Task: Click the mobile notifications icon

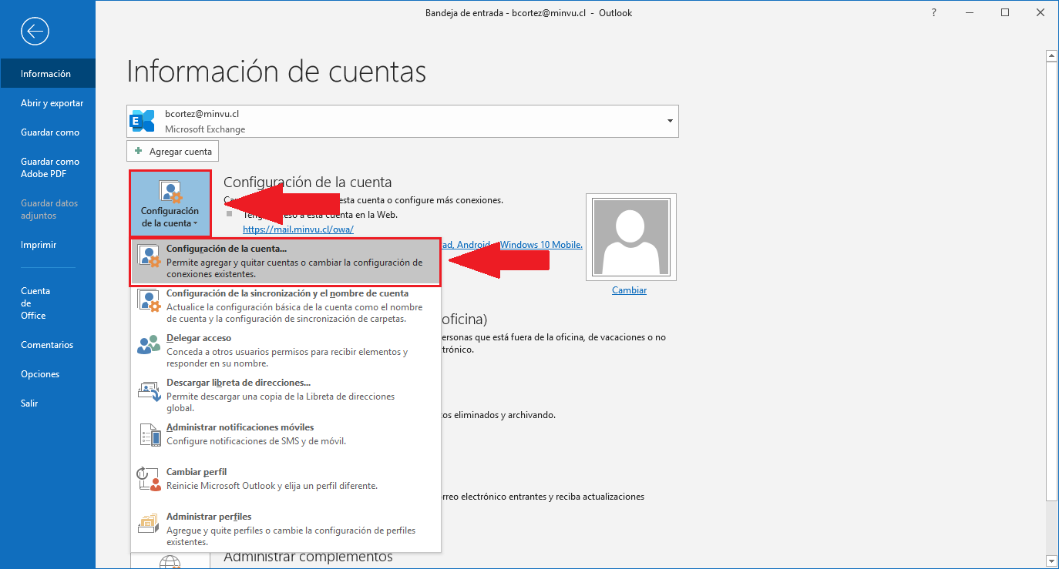Action: coord(150,435)
